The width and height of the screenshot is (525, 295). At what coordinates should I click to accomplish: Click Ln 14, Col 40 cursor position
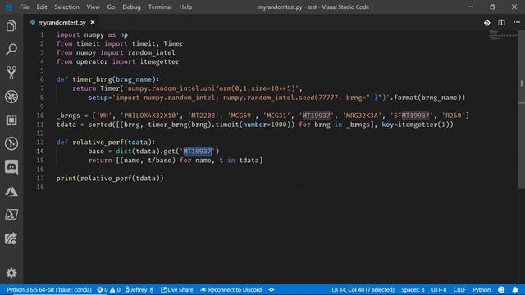tap(363, 289)
